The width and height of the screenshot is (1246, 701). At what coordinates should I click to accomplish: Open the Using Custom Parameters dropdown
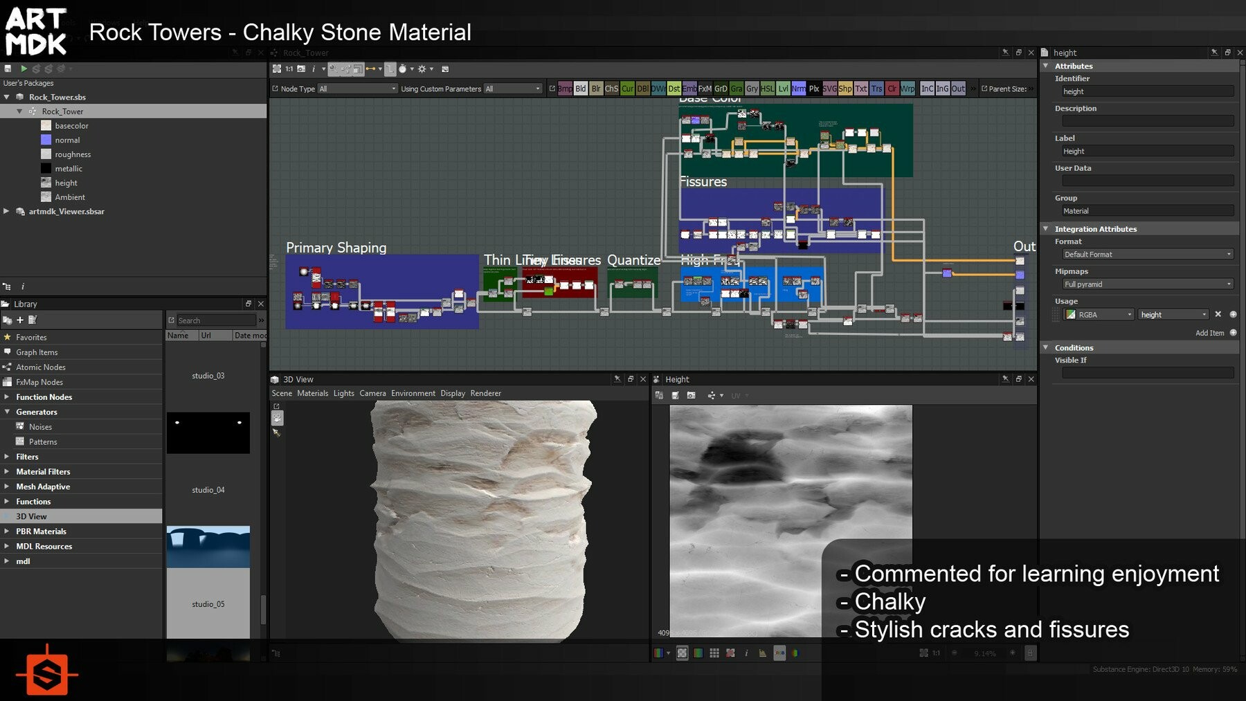(x=513, y=89)
